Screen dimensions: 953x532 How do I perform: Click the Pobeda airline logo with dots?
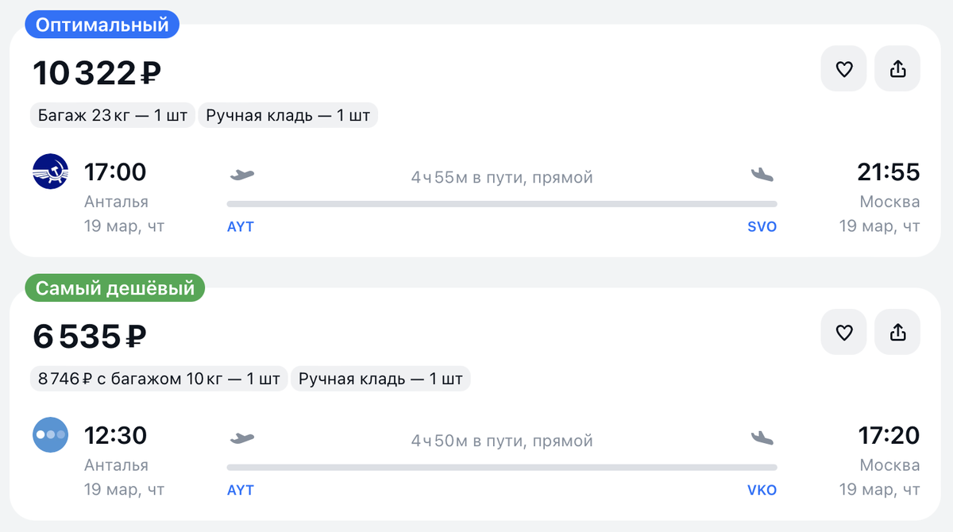[x=51, y=435]
